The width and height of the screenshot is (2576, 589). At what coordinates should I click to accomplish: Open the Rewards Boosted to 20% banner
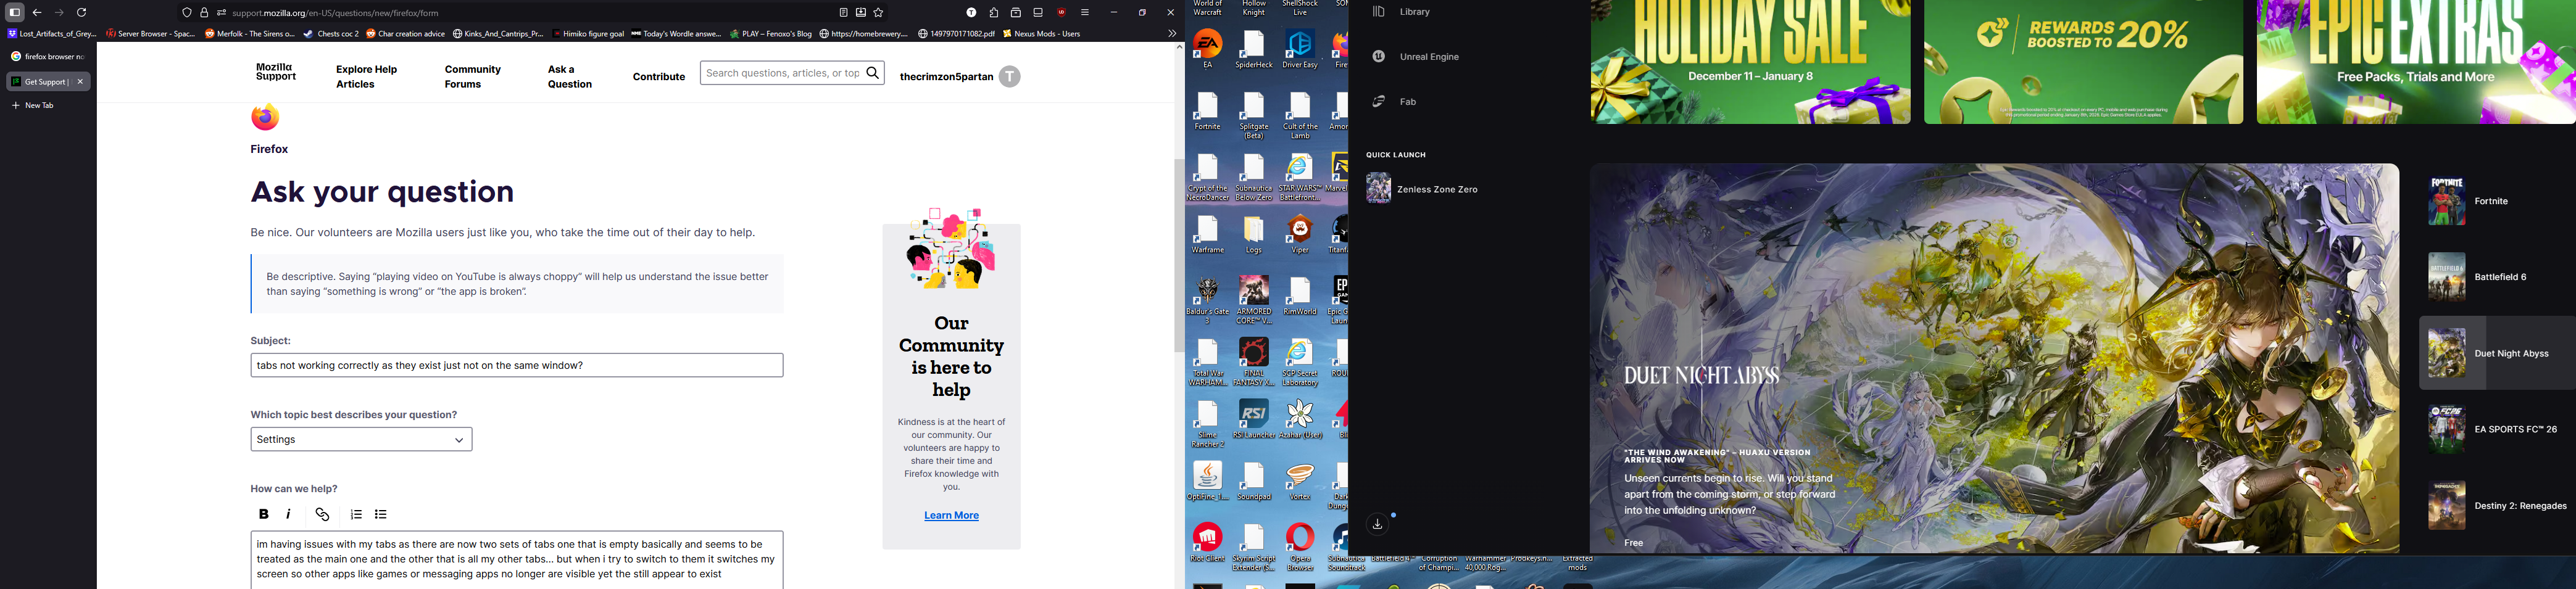[2083, 62]
